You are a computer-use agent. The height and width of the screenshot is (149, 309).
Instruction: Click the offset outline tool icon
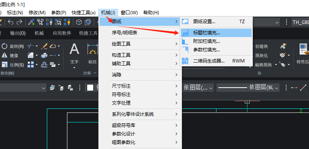[44, 64]
